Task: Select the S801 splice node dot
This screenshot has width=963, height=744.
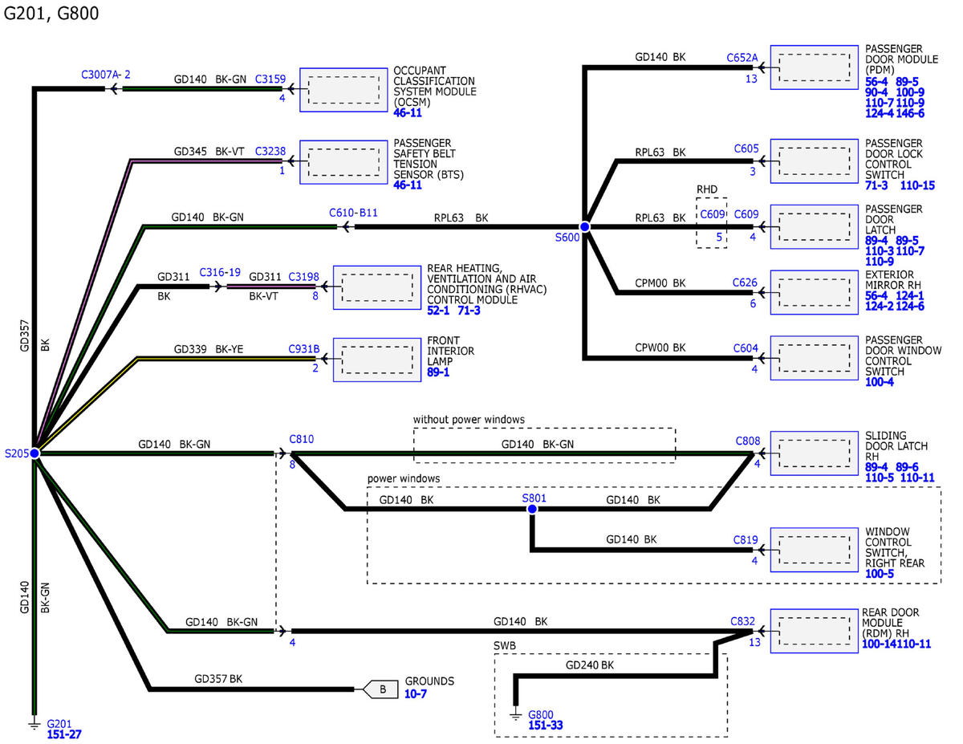Action: click(531, 508)
